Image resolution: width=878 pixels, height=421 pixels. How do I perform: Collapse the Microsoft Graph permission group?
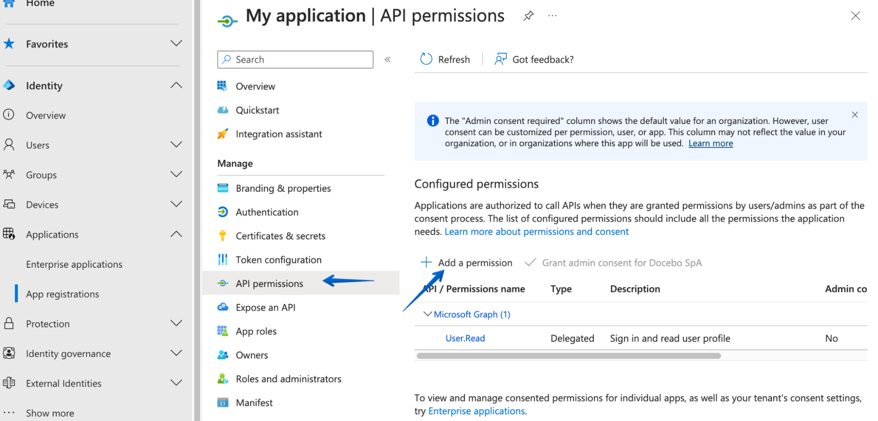pos(427,314)
